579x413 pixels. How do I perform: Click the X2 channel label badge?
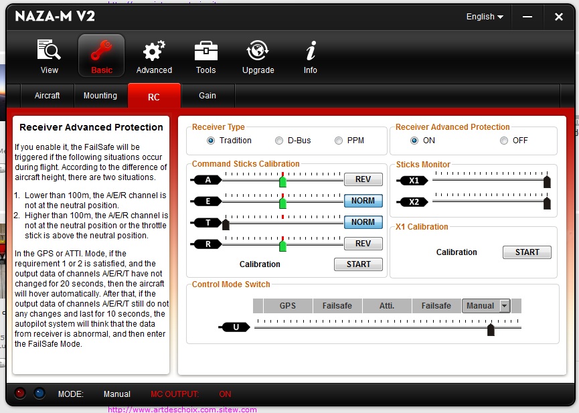coord(412,202)
